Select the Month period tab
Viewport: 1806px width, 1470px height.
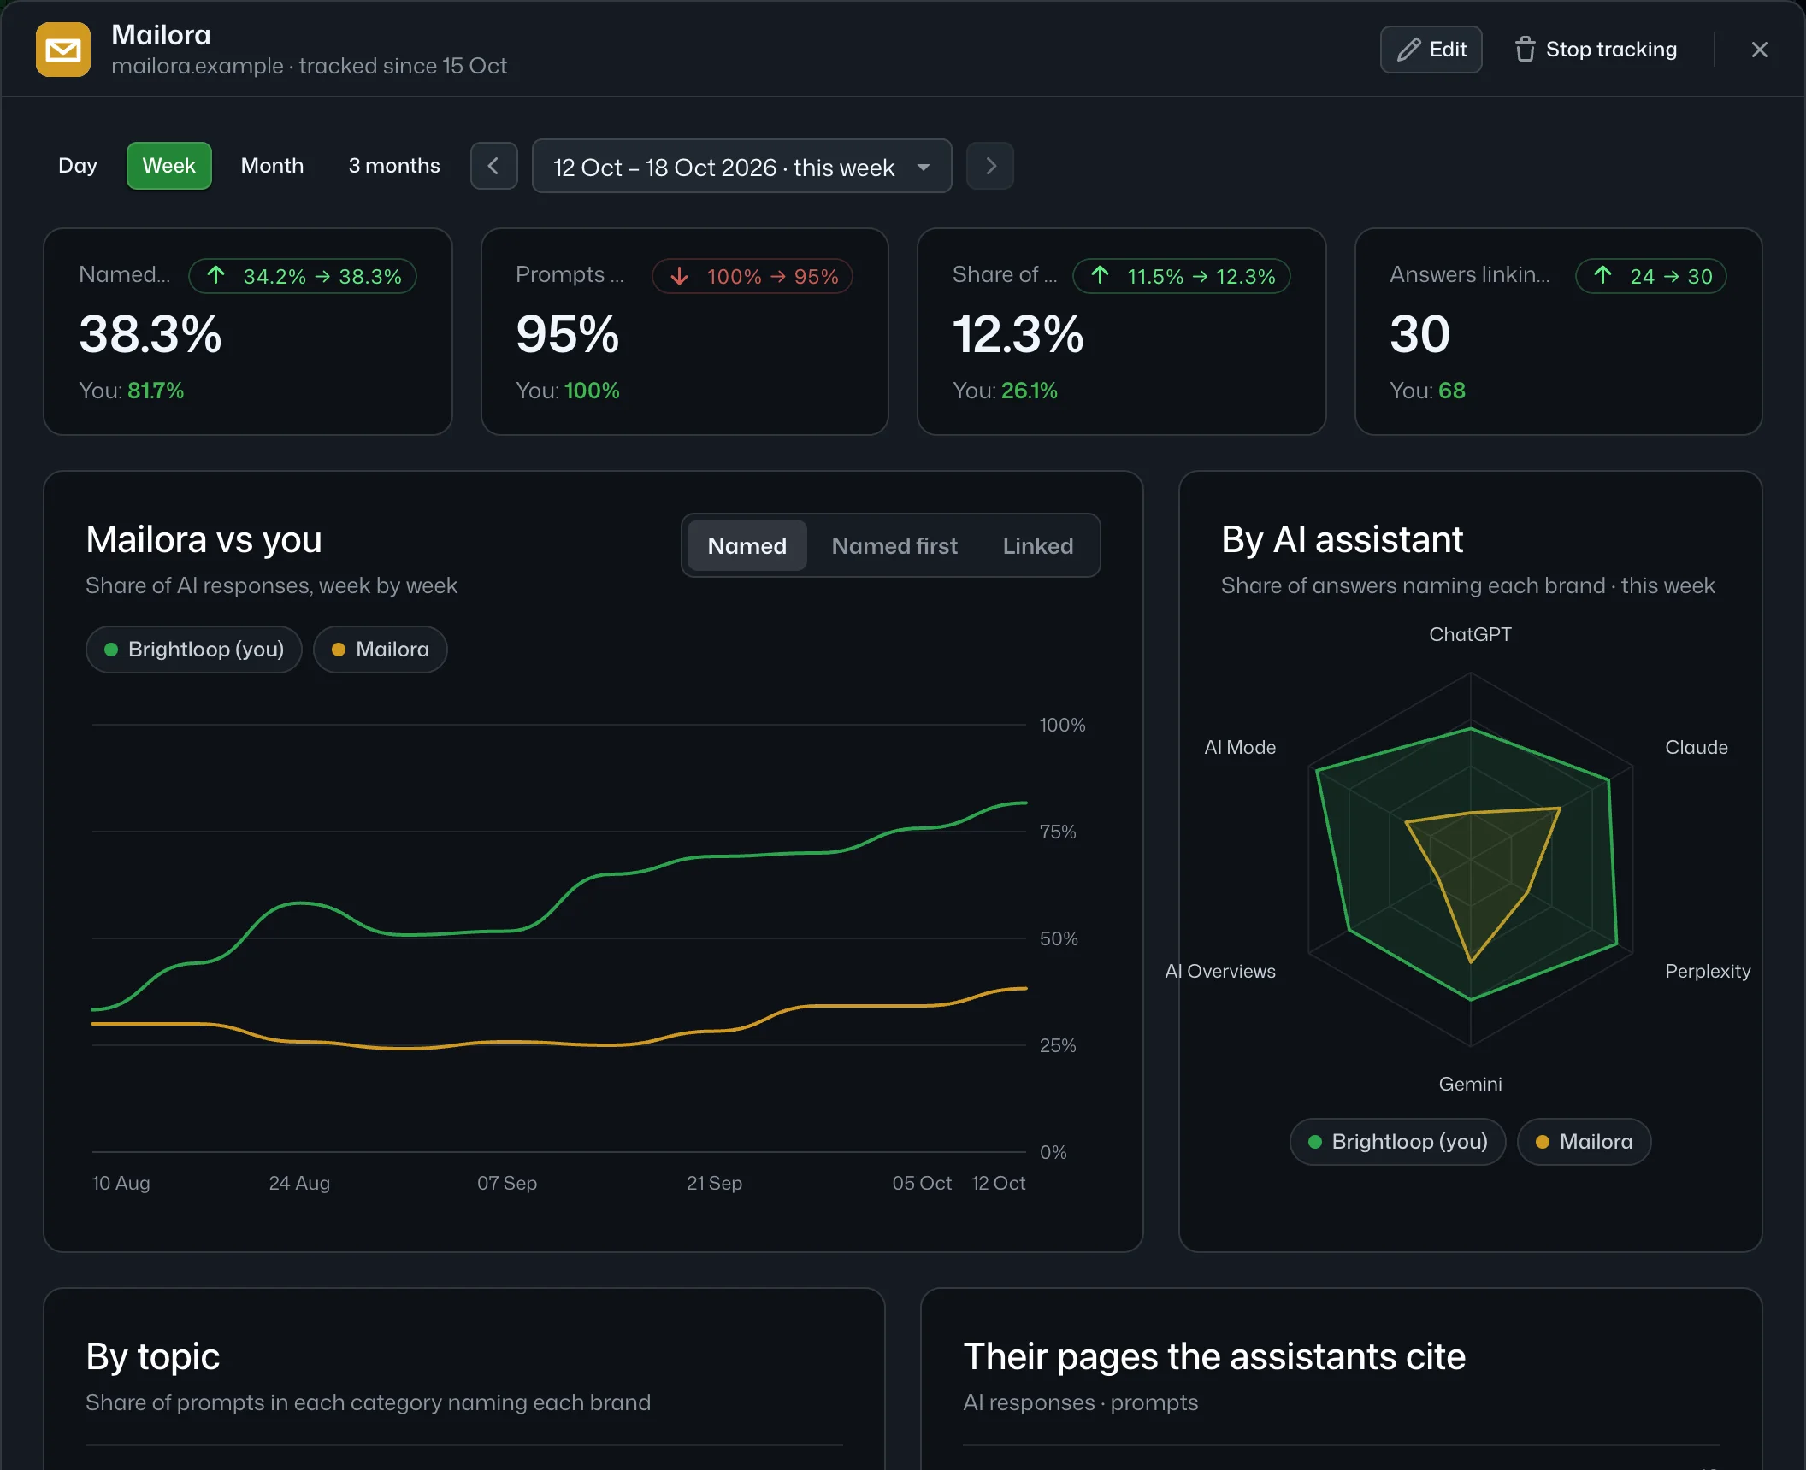tap(272, 166)
